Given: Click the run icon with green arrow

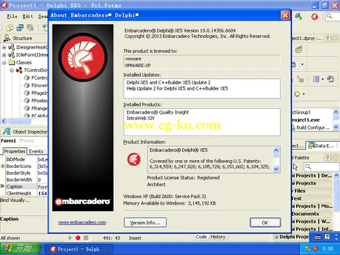Looking at the screenshot, I should point(299,17).
